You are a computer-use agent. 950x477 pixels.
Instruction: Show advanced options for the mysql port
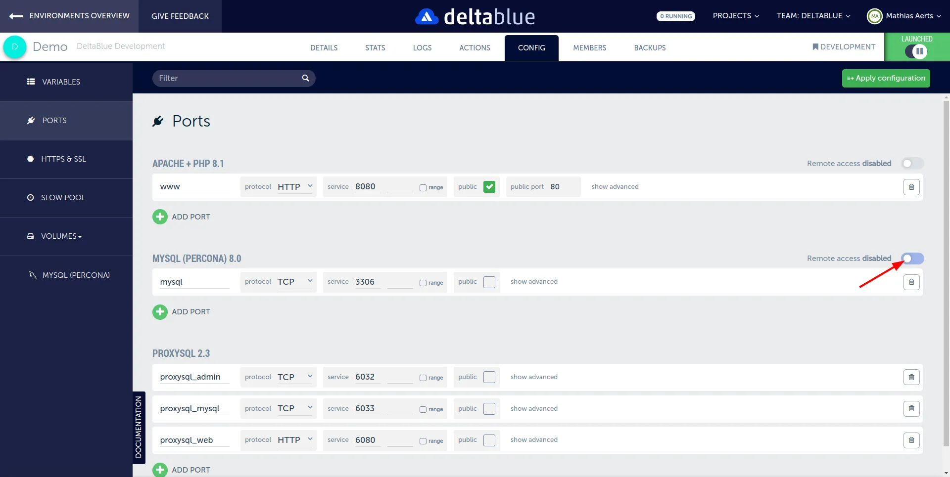coord(534,281)
